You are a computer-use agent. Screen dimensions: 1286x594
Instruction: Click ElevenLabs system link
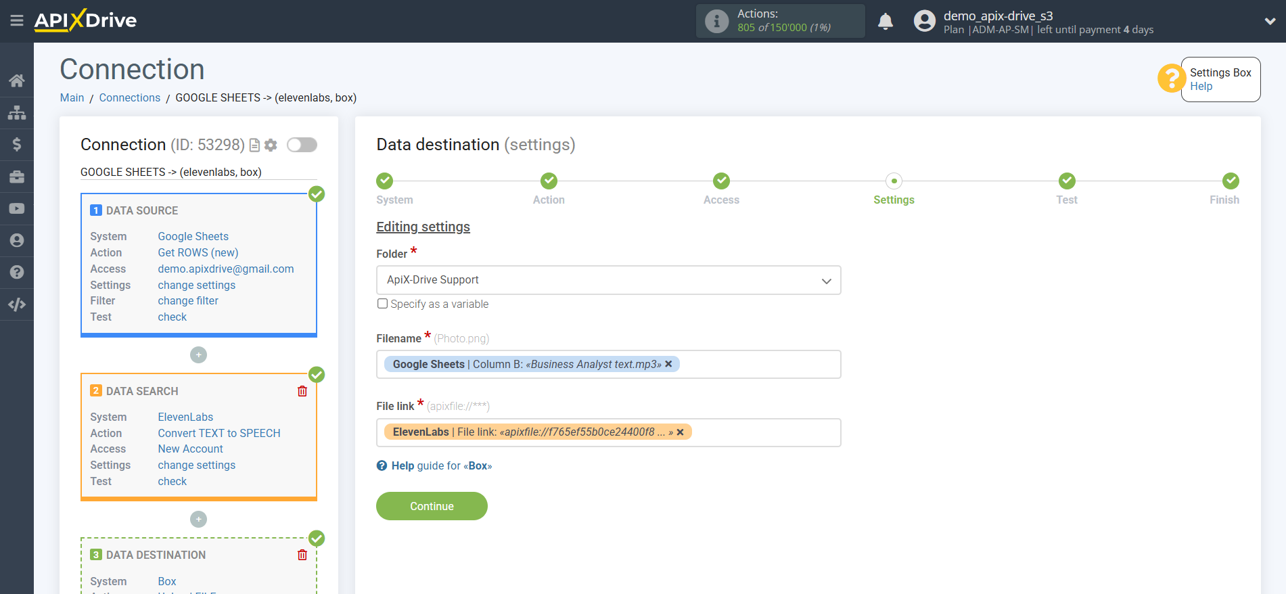coord(185,417)
